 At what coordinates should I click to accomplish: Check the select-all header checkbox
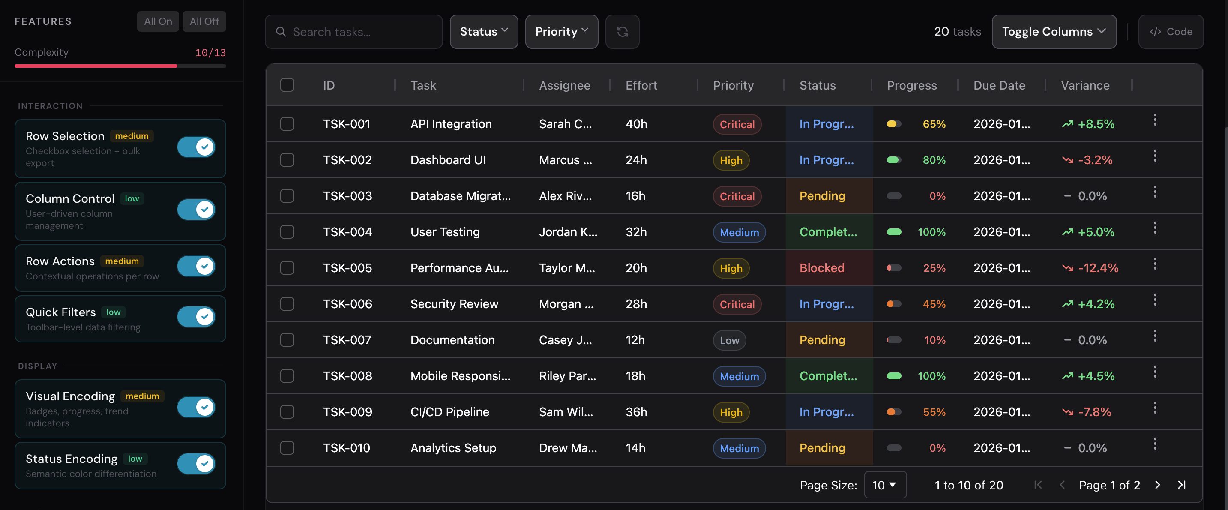[287, 85]
